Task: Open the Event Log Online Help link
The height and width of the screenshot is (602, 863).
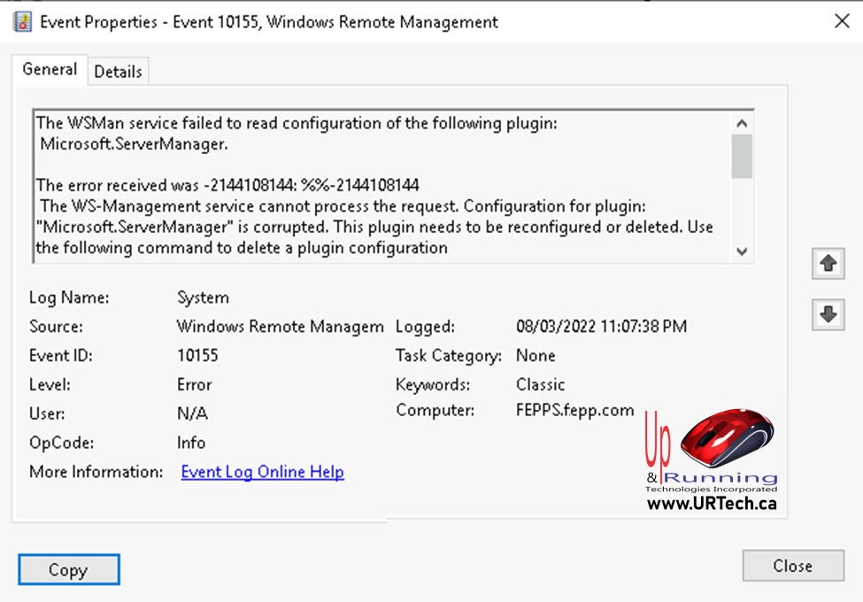Action: click(261, 472)
